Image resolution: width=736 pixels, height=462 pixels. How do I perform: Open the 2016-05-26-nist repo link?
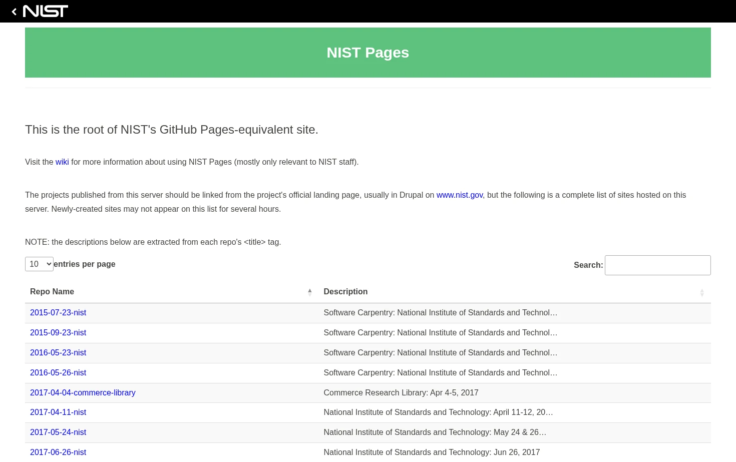(x=58, y=372)
